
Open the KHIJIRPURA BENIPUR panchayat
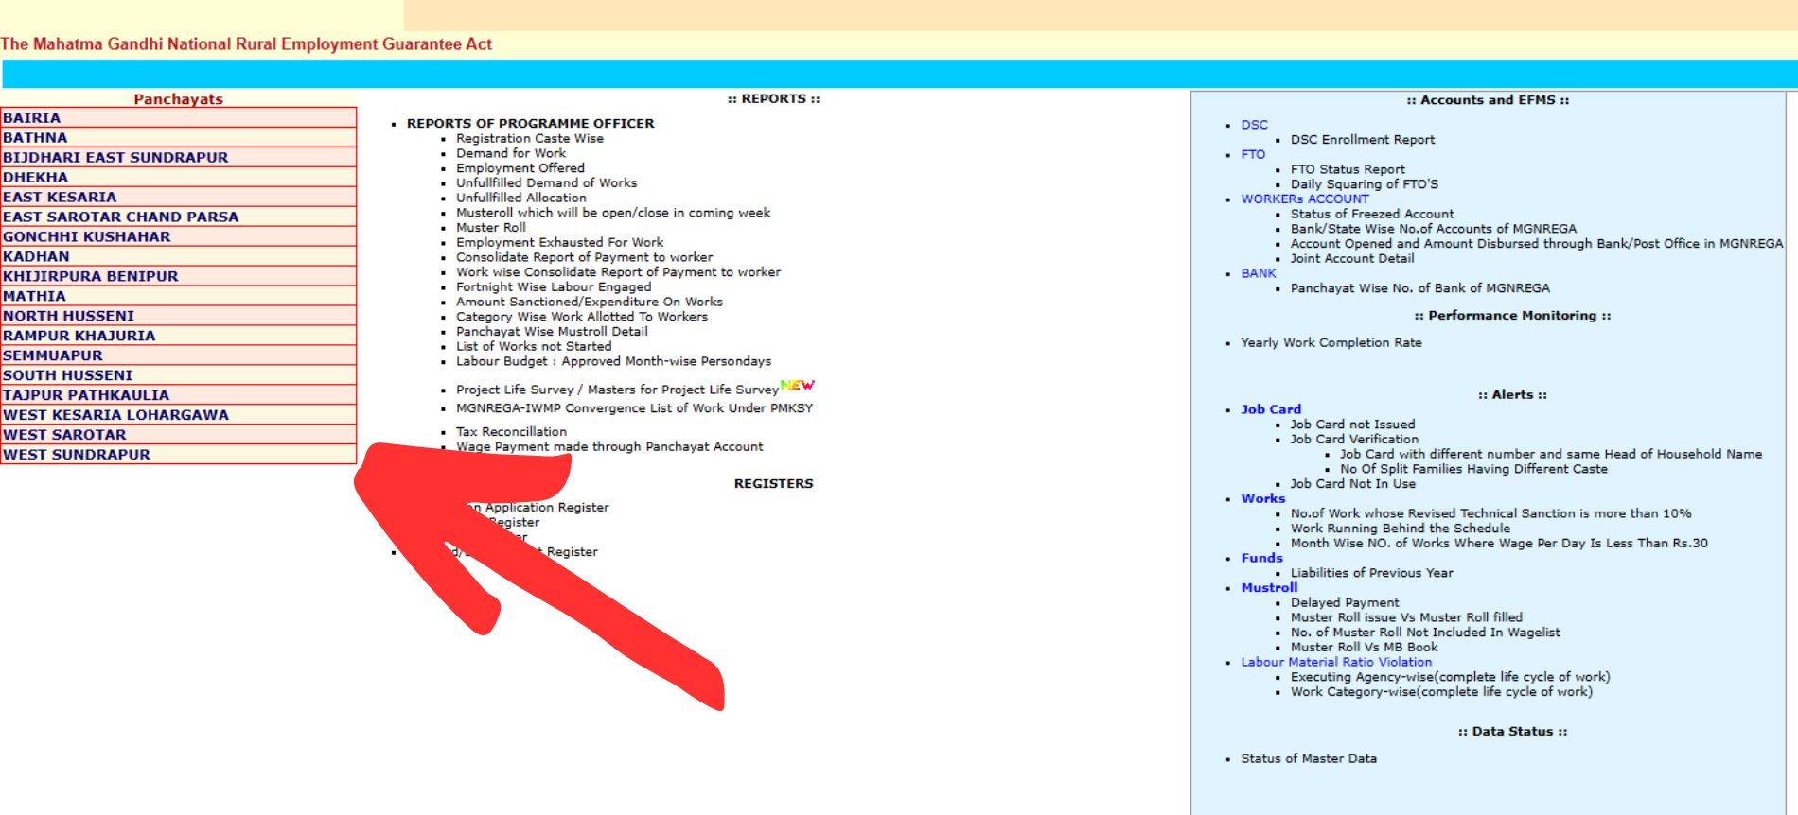pyautogui.click(x=91, y=276)
